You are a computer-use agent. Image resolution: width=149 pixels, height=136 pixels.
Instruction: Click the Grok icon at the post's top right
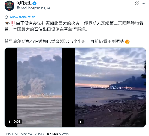click(137, 3)
